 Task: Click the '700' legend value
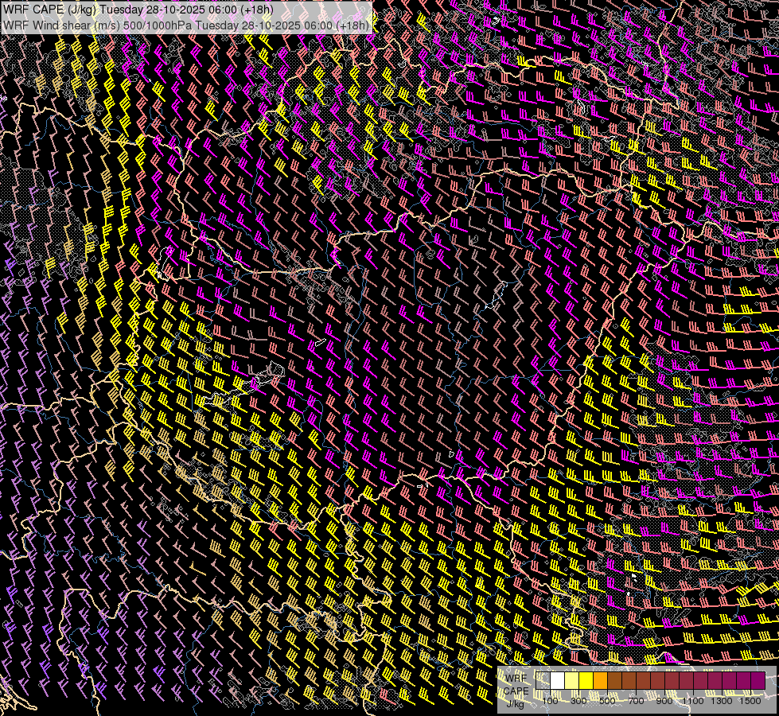point(636,701)
